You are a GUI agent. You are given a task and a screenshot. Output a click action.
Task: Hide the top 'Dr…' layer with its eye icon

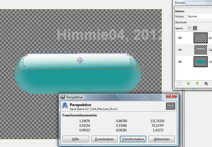pos(180,38)
